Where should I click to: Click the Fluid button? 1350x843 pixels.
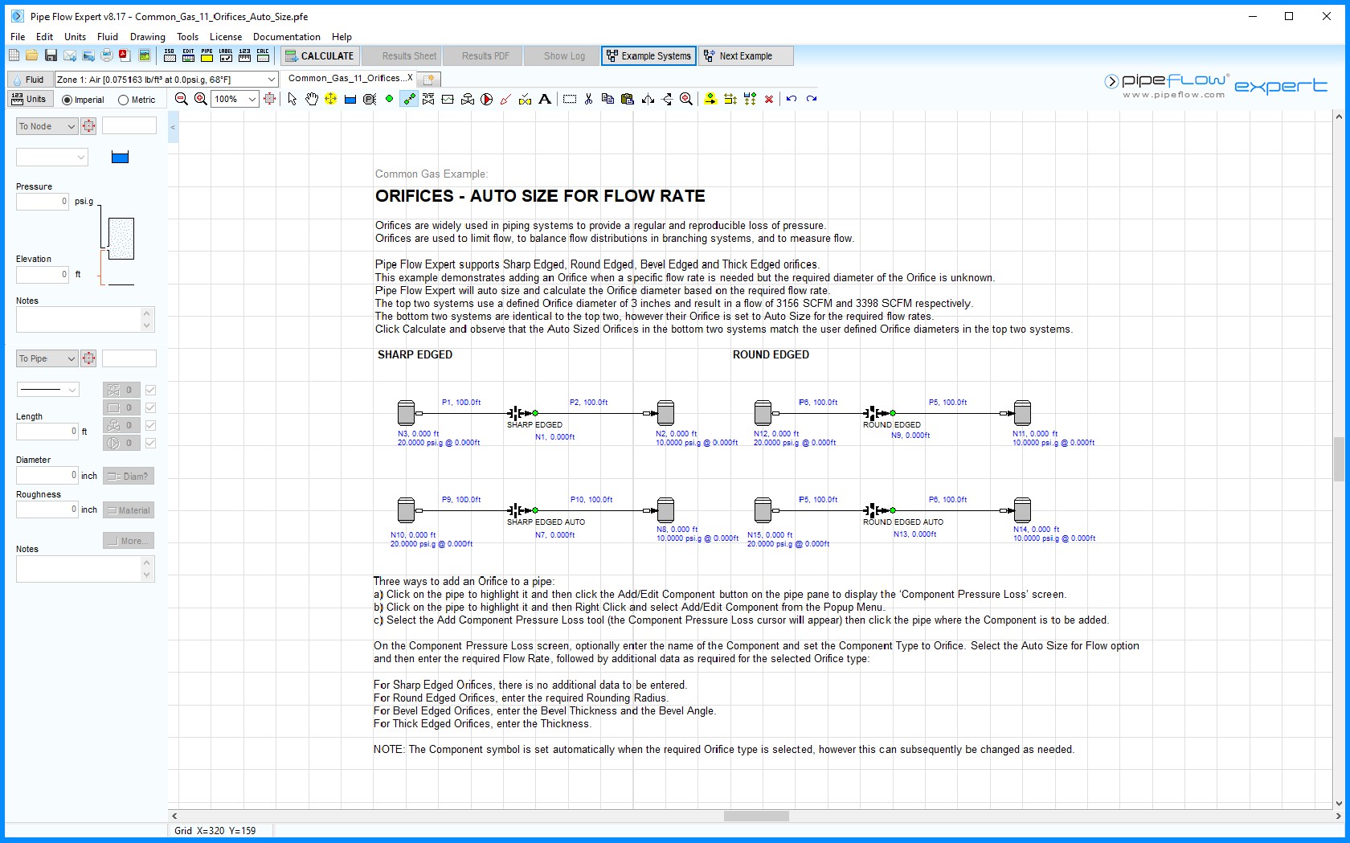[28, 80]
